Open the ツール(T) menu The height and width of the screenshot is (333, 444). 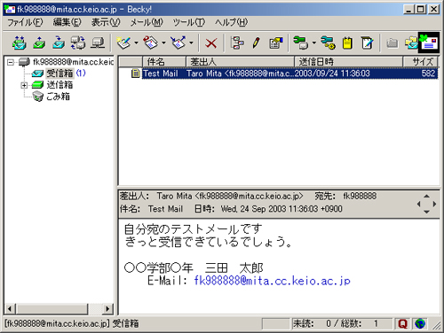coord(189,22)
